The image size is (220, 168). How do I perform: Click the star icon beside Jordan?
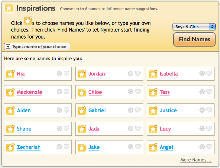pyautogui.click(x=82, y=74)
